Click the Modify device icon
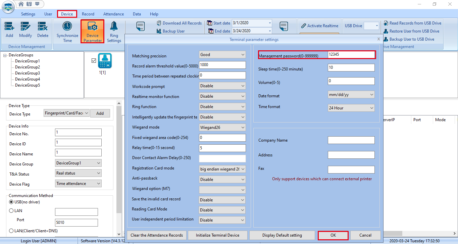458x244 pixels. point(25,30)
